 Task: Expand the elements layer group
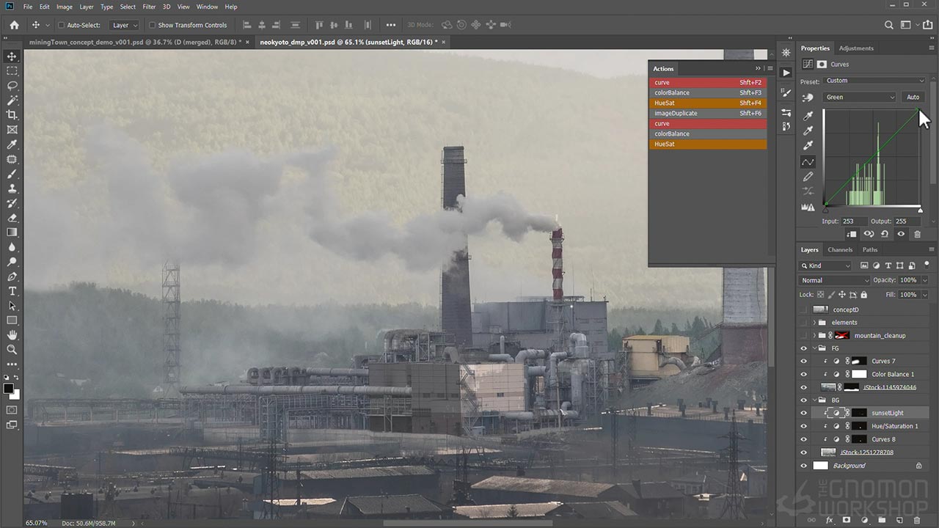[x=814, y=323]
